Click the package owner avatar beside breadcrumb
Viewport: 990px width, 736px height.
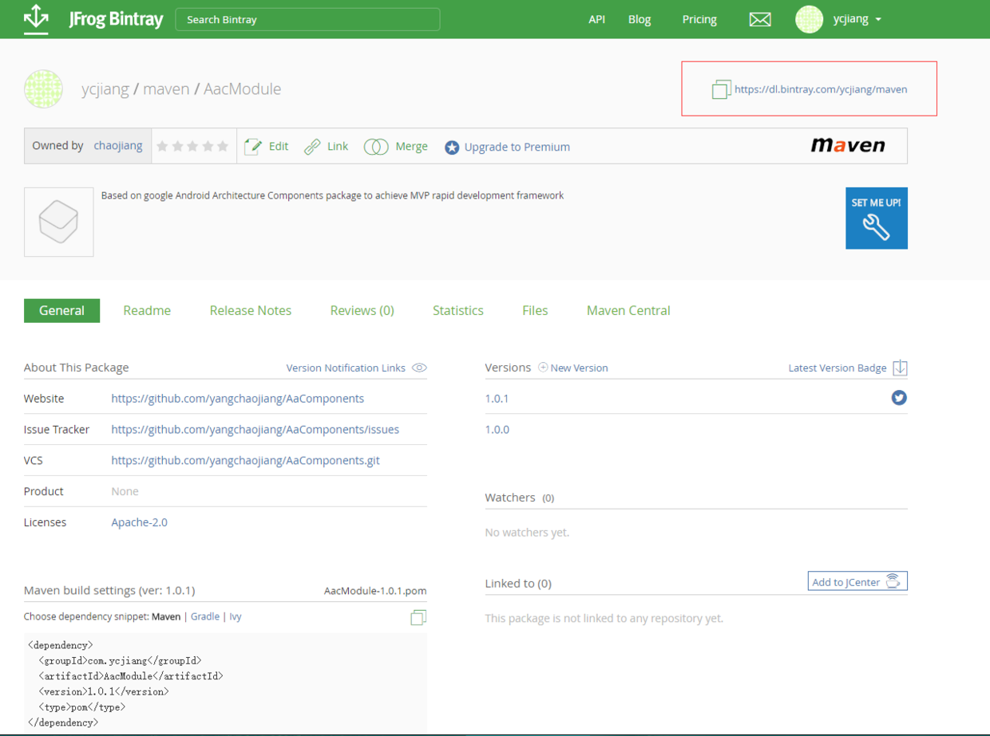point(43,89)
